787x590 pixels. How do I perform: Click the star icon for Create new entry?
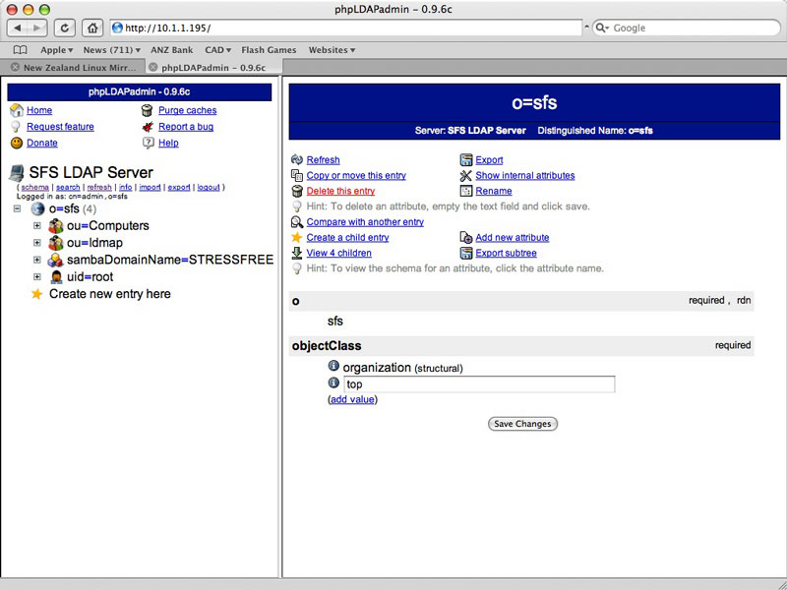coord(37,294)
